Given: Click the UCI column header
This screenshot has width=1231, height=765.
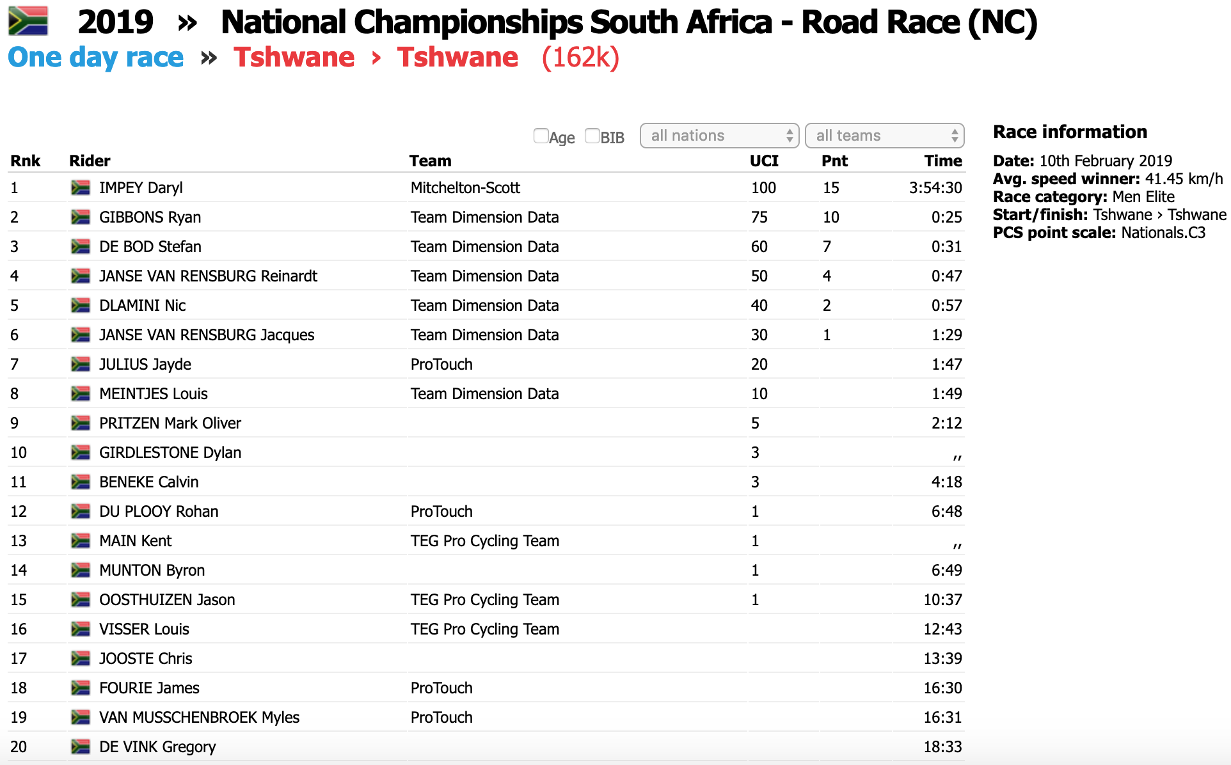Looking at the screenshot, I should click(x=764, y=161).
